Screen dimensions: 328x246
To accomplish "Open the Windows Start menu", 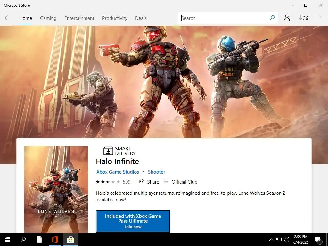I will 8,240.
